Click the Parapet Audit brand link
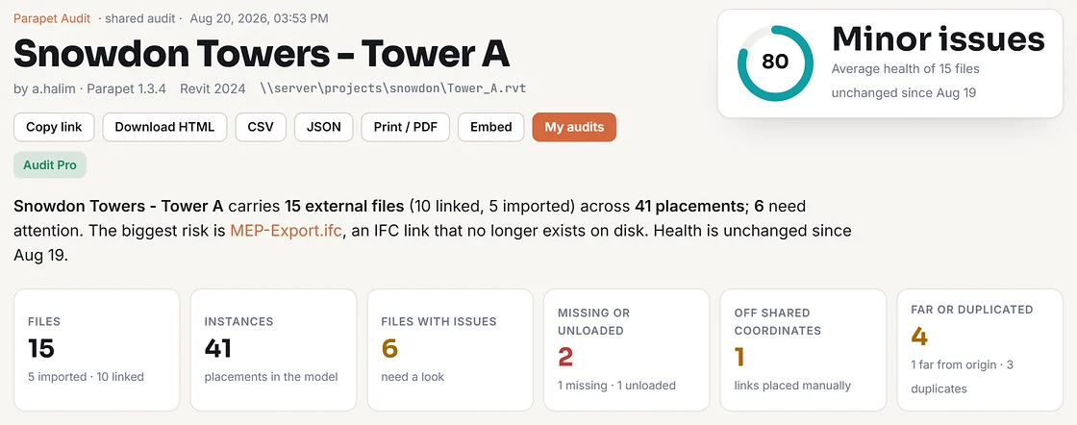The height and width of the screenshot is (425, 1077). tap(52, 18)
